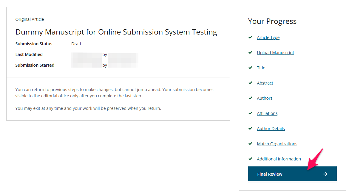Go to the Affiliations step
Viewport: 349px width, 195px height.
point(267,113)
